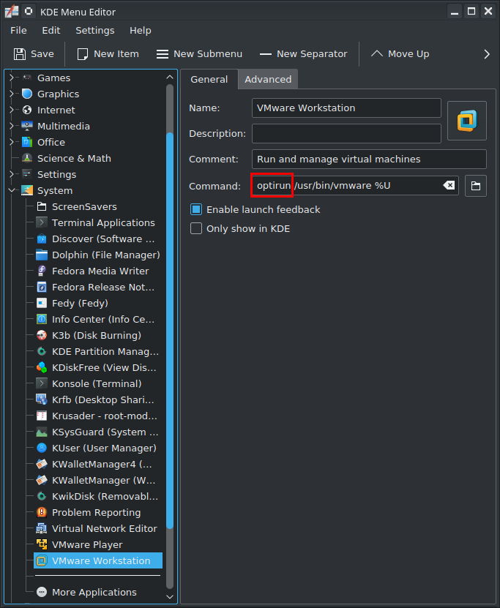Screen dimensions: 500x608
Task: Click tree scrollbar down arrow
Action: (x=170, y=597)
